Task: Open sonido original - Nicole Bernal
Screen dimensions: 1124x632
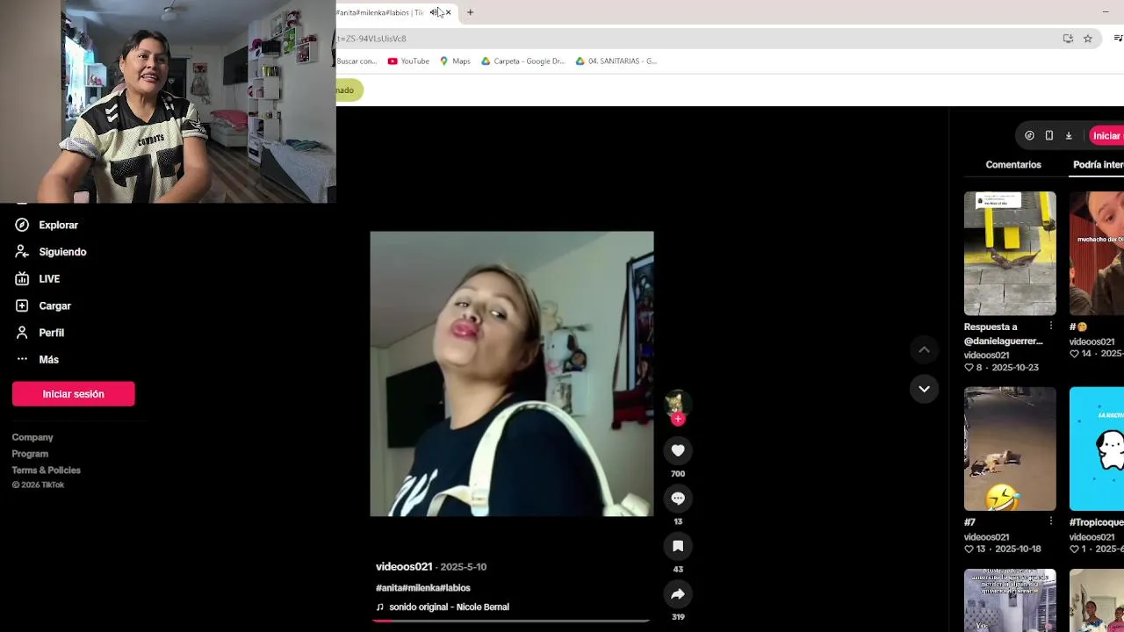Action: [449, 607]
